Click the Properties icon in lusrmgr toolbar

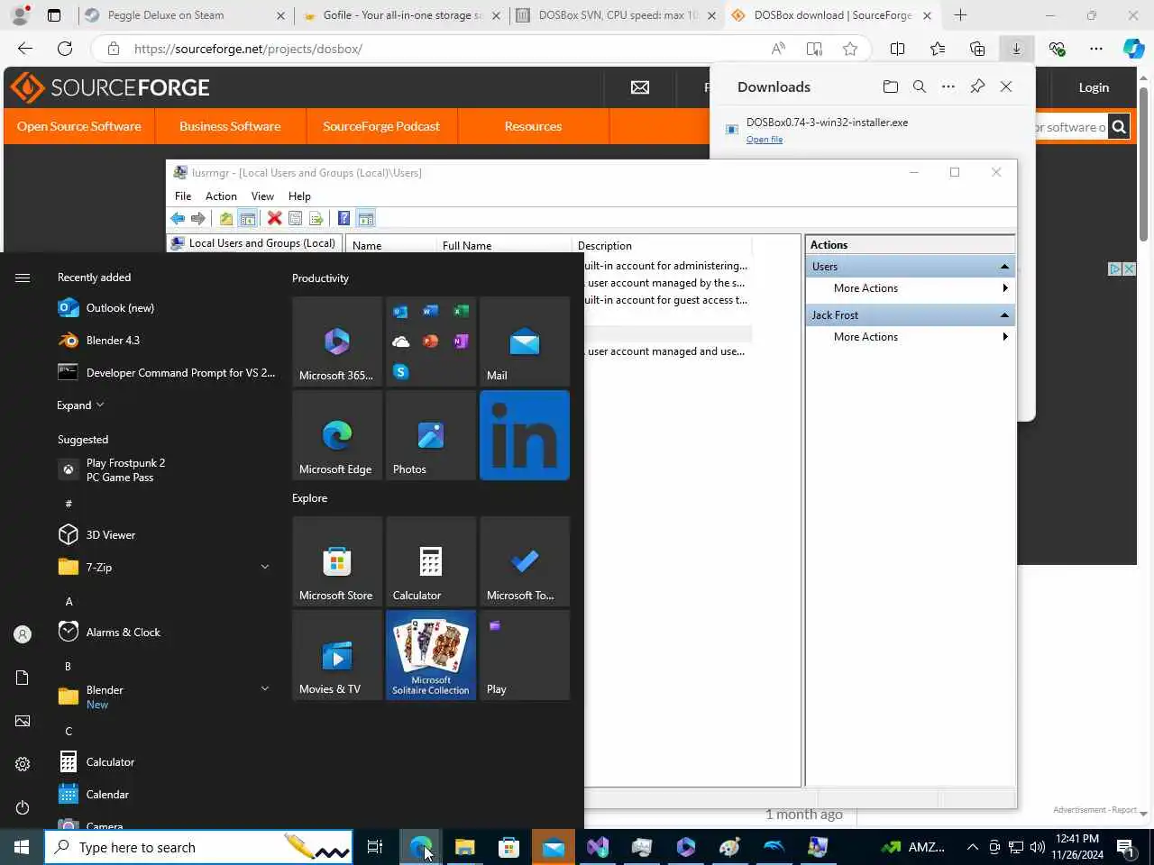tap(295, 218)
